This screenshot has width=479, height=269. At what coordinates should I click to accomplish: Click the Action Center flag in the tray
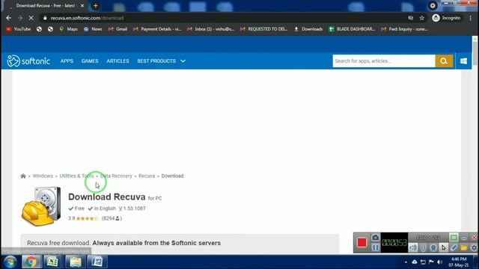click(x=431, y=262)
